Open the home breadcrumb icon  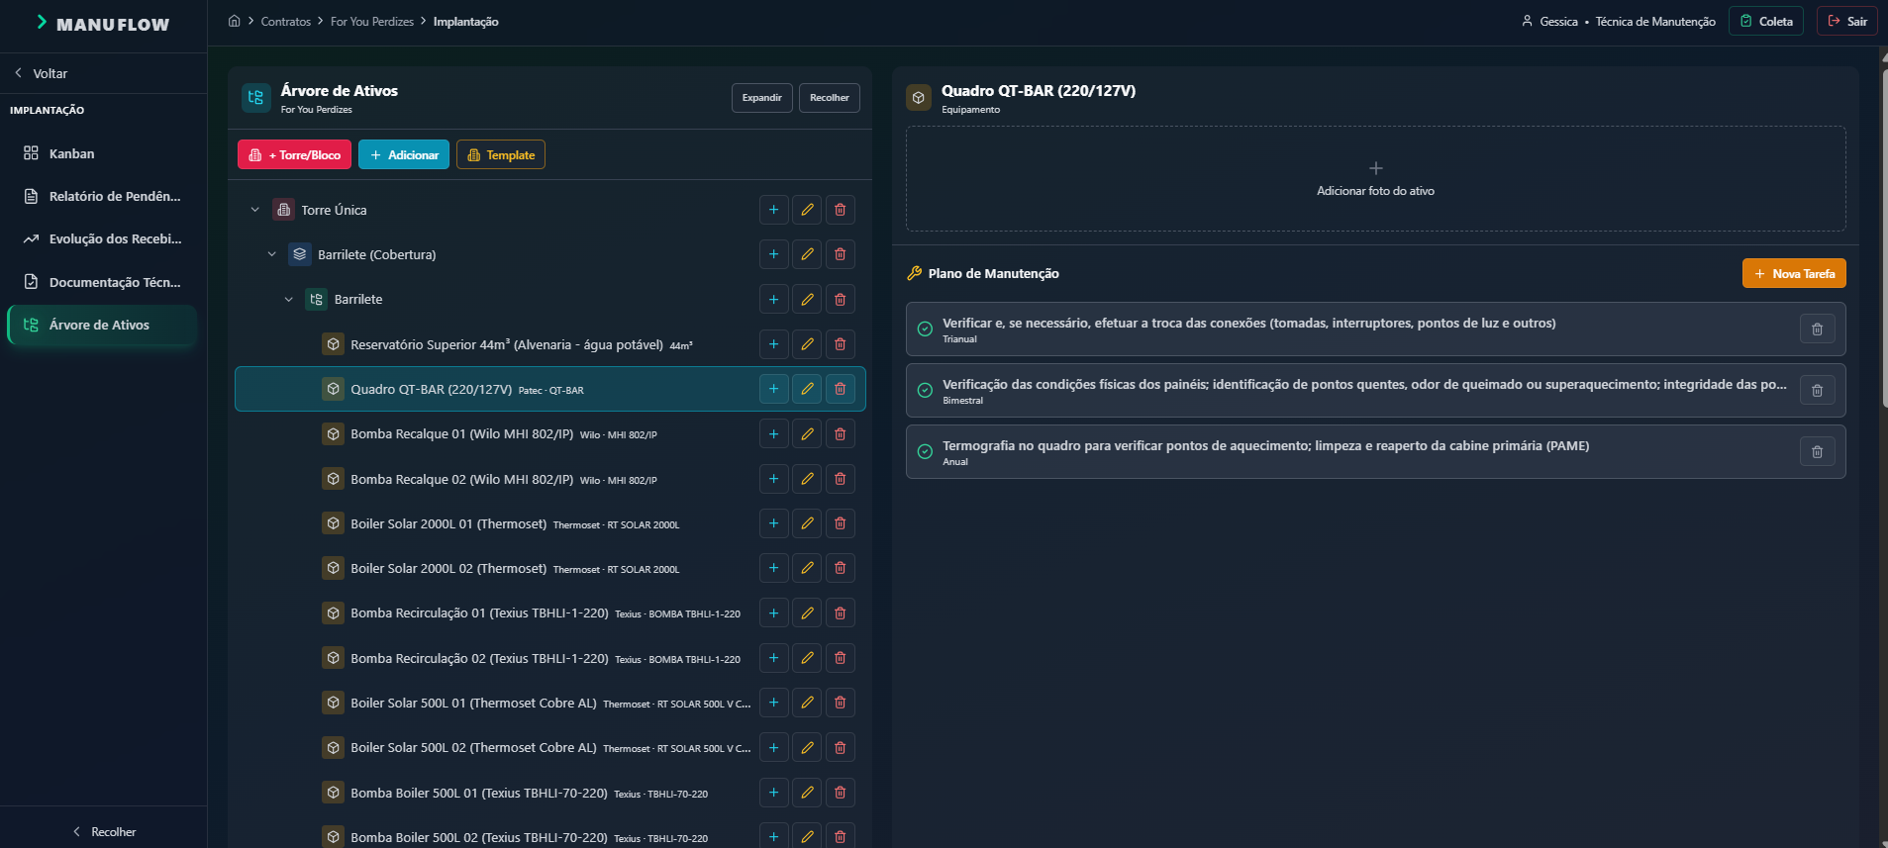click(234, 21)
